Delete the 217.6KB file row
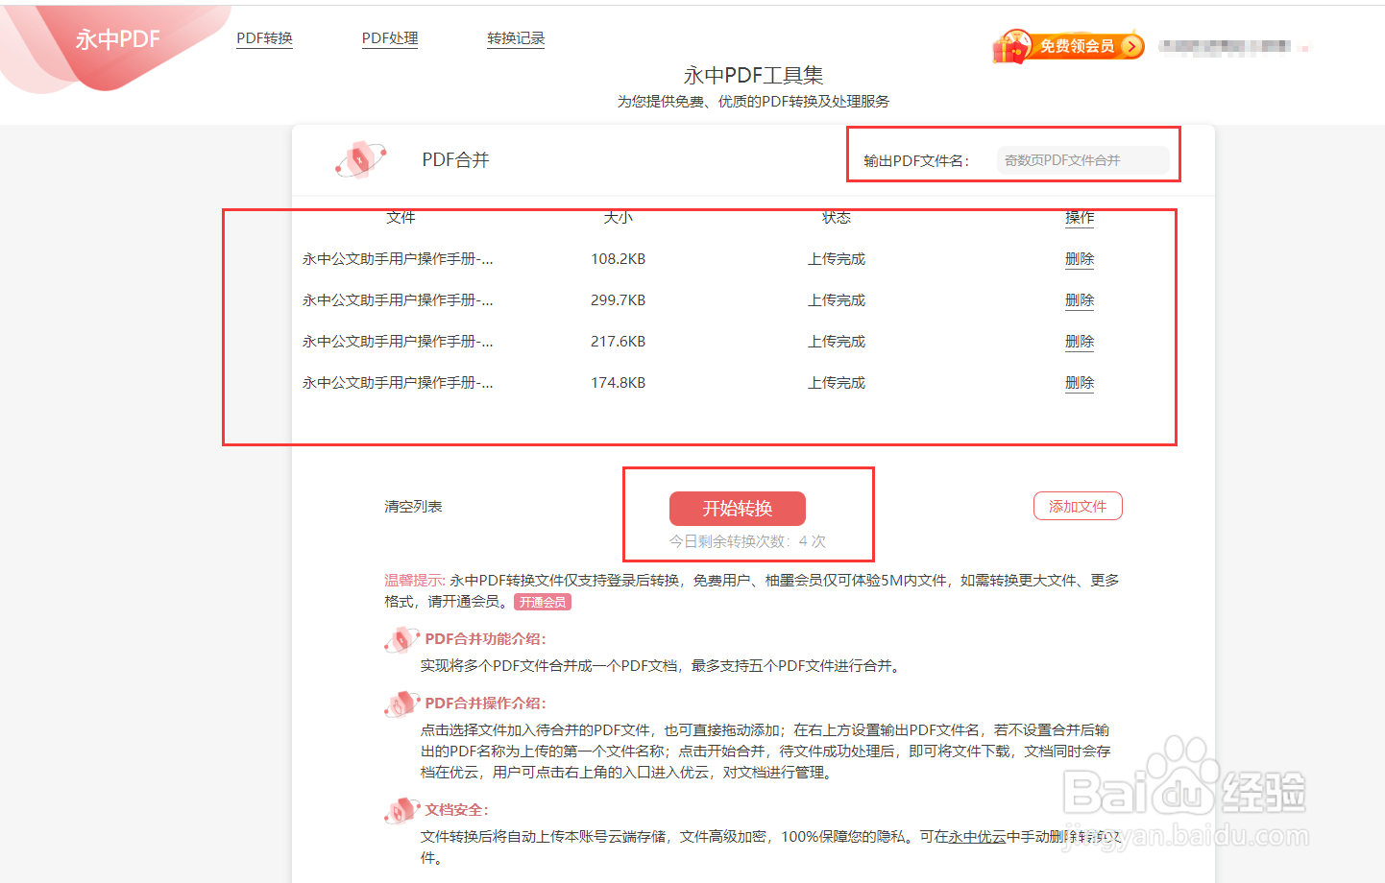This screenshot has width=1385, height=883. (1080, 342)
